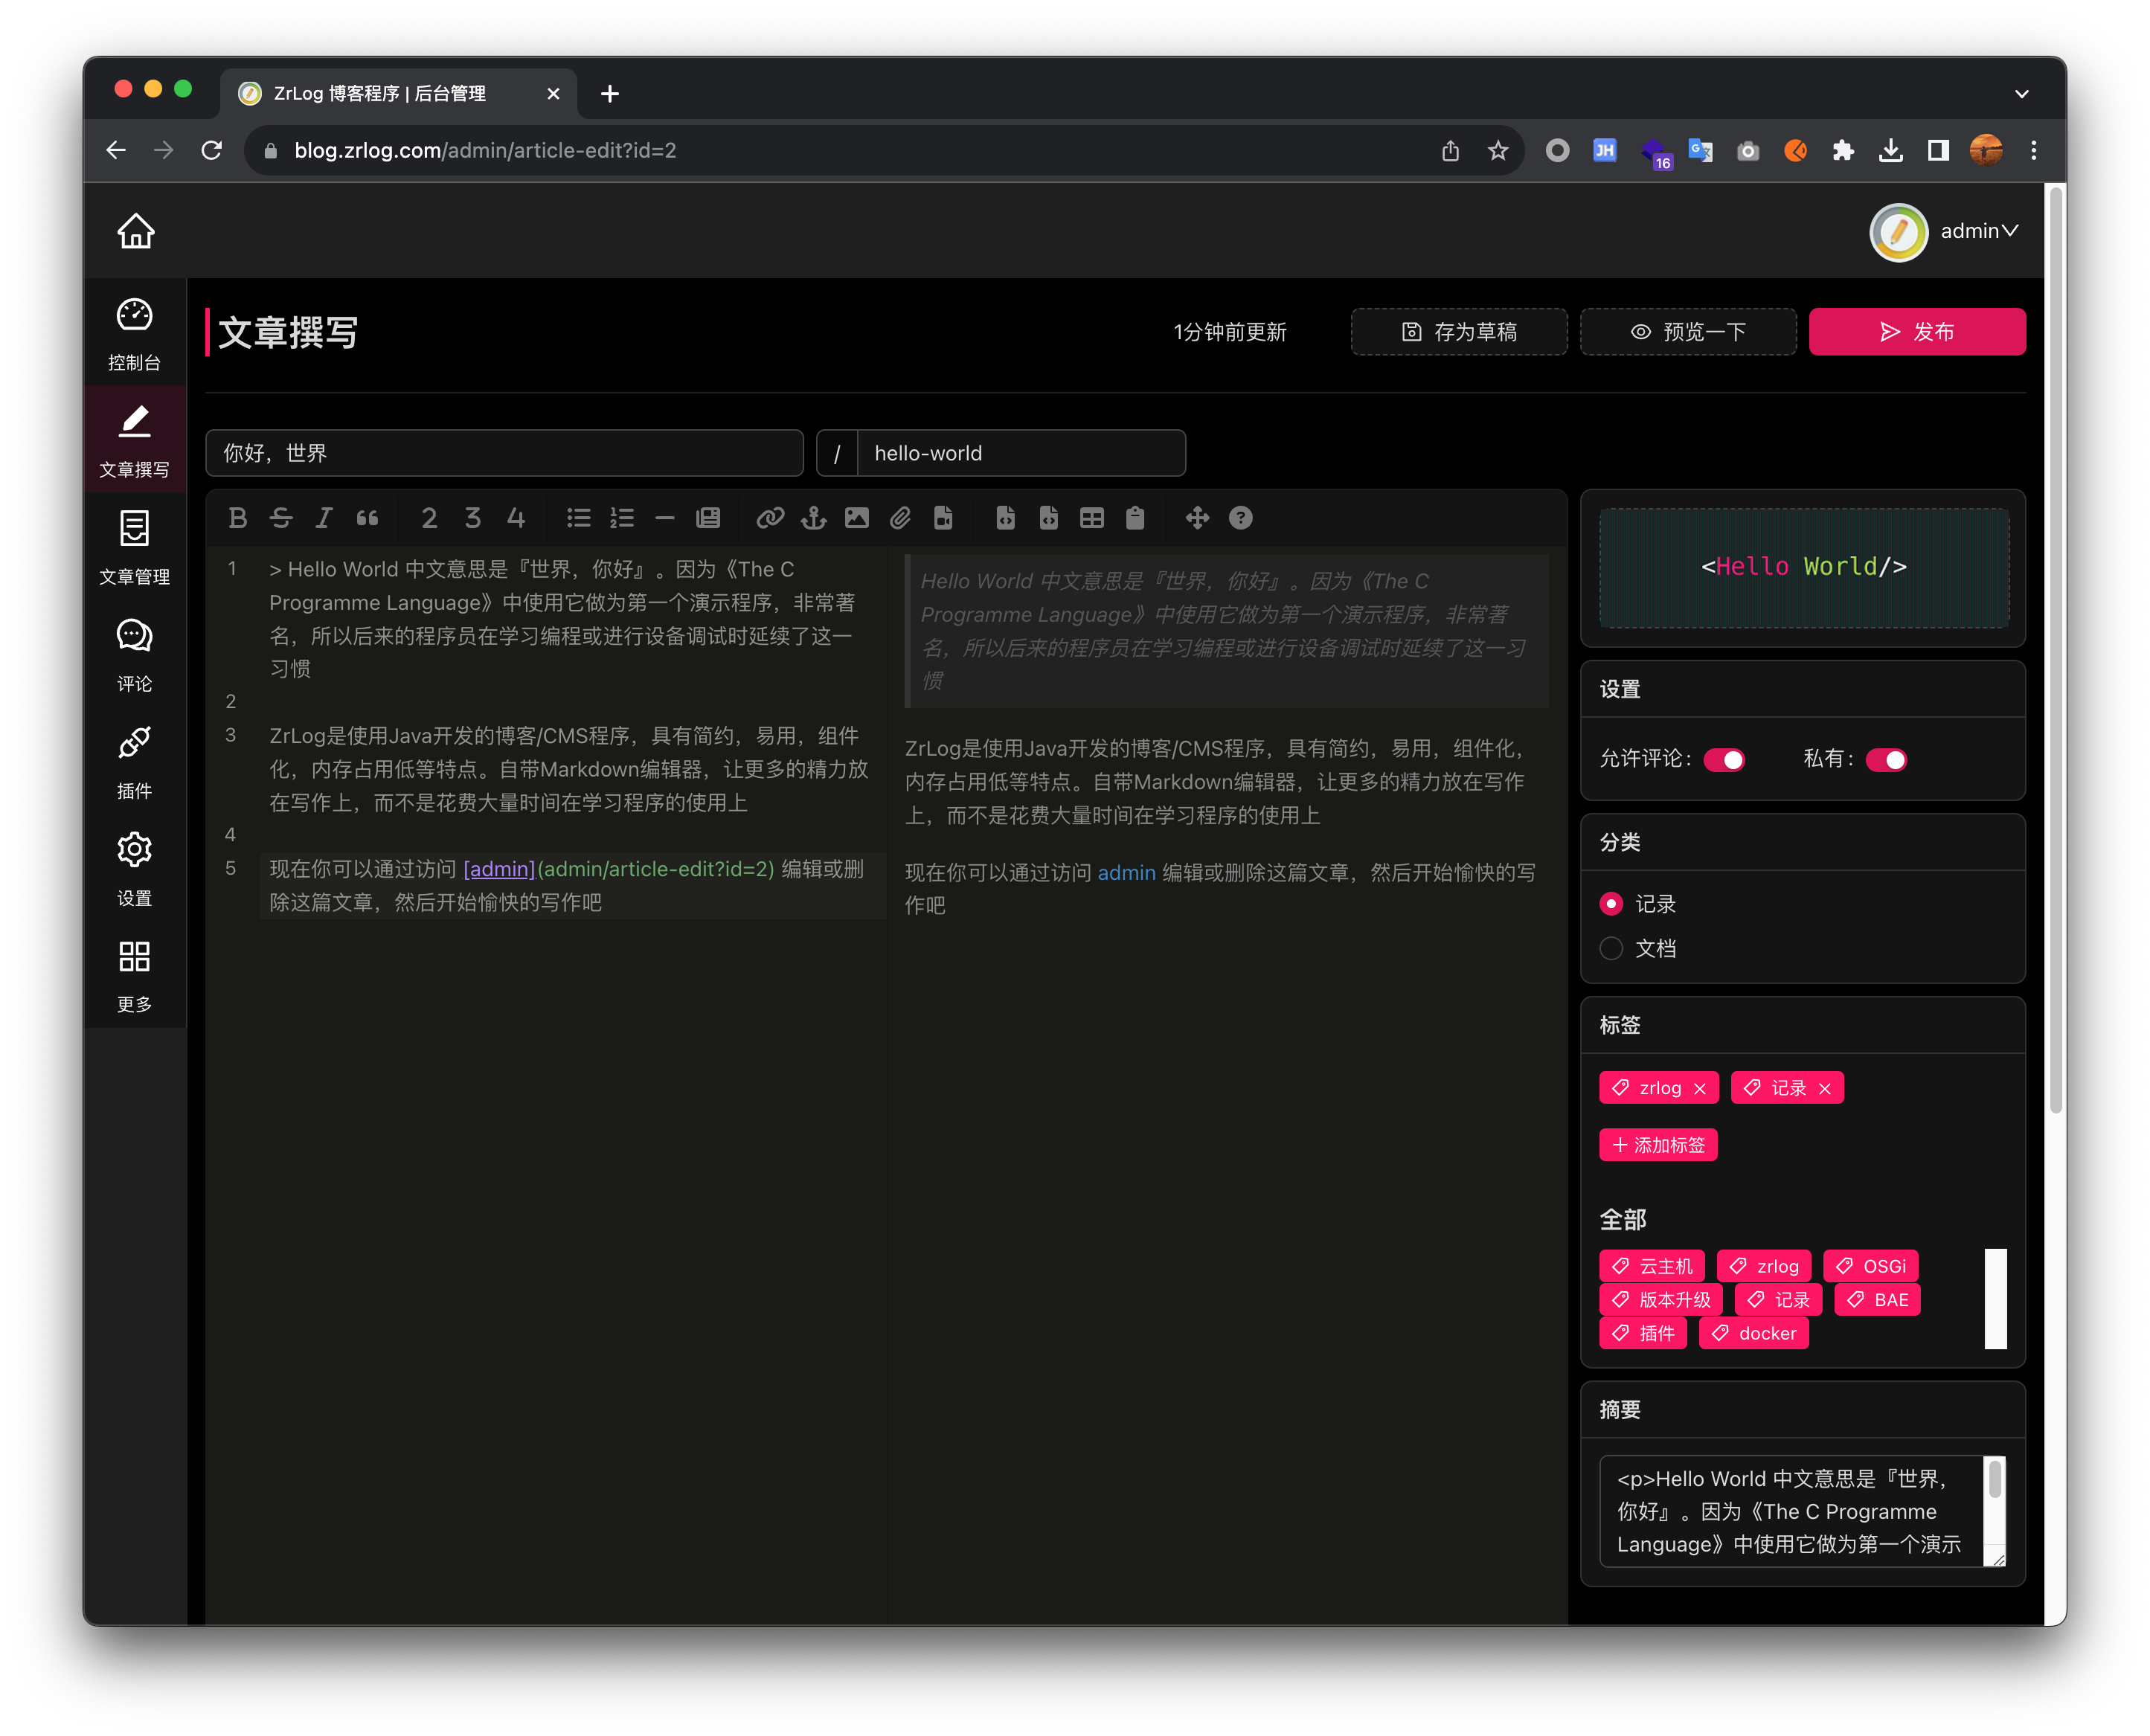Viewport: 2150px width, 1736px height.
Task: Go to blog home via house icon
Action: click(x=135, y=231)
